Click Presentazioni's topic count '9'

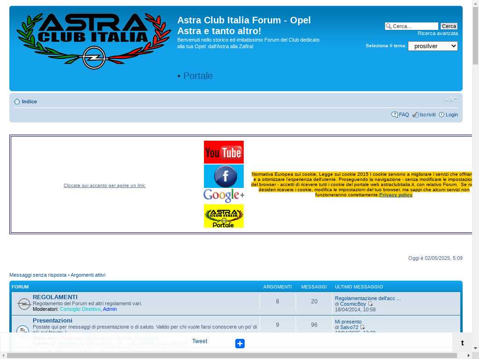[x=277, y=325]
